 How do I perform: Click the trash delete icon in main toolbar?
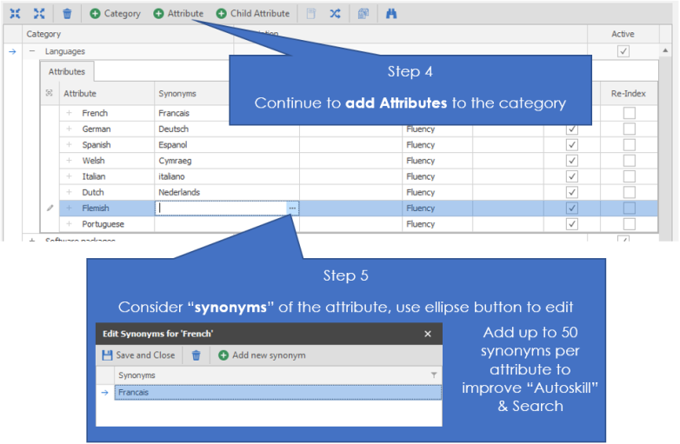(x=68, y=14)
